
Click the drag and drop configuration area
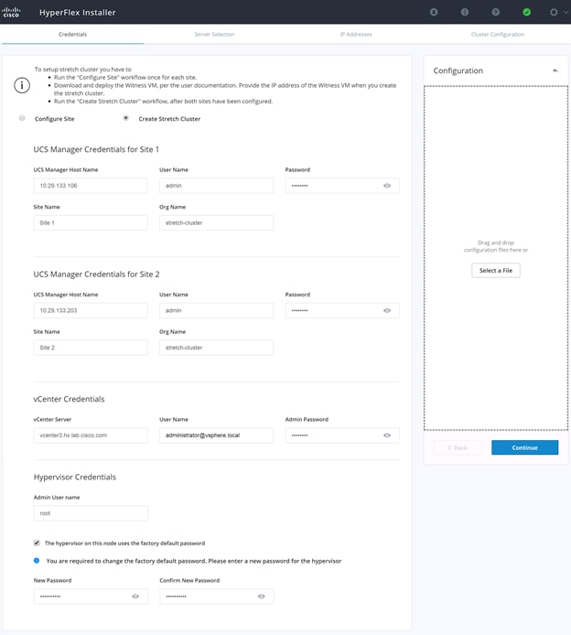(496, 257)
